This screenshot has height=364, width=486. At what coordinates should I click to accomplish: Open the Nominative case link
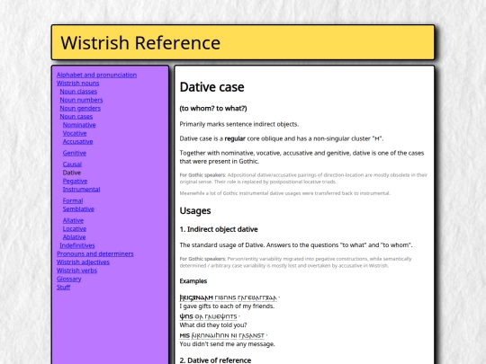click(x=79, y=125)
